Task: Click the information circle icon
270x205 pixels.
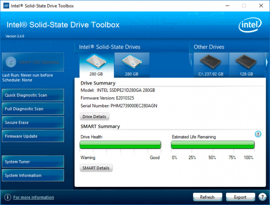Action: [x=8, y=197]
